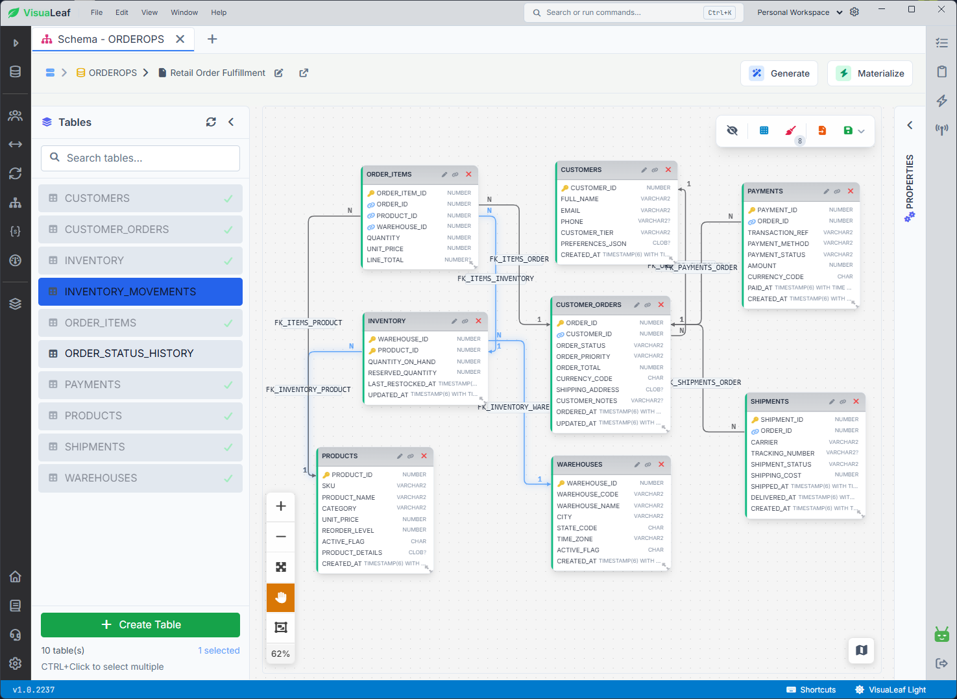Open the Help menu

219,12
